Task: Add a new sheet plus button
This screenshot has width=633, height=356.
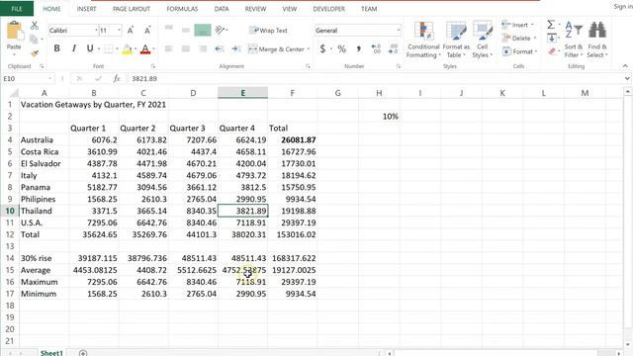Action: point(83,353)
